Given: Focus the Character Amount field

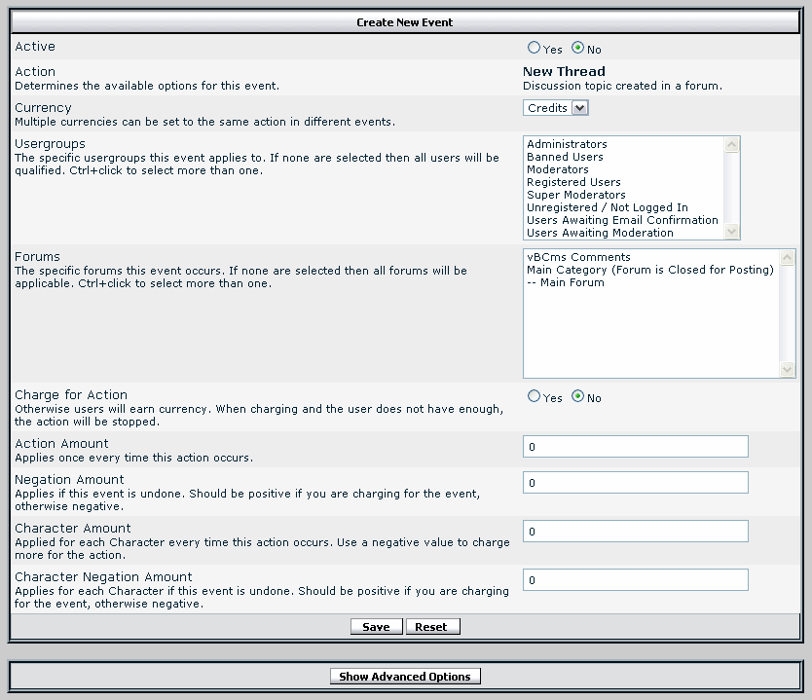Looking at the screenshot, I should pos(636,532).
